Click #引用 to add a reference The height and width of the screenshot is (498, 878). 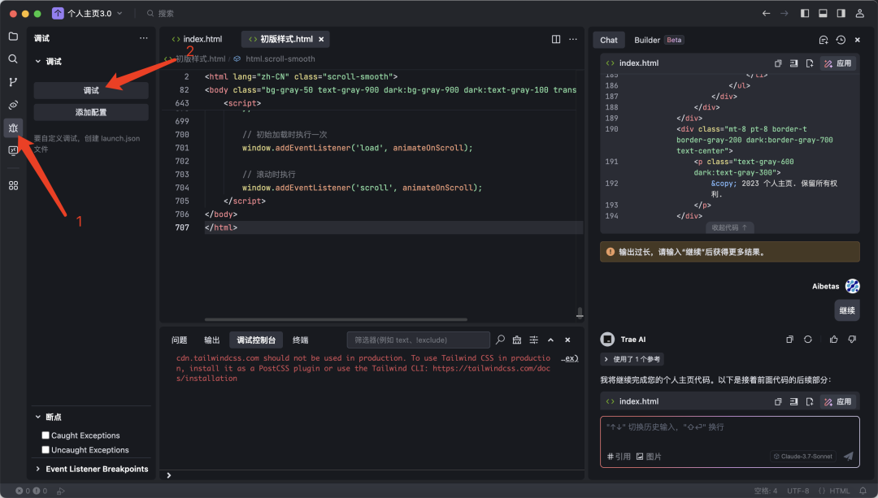[x=619, y=457]
